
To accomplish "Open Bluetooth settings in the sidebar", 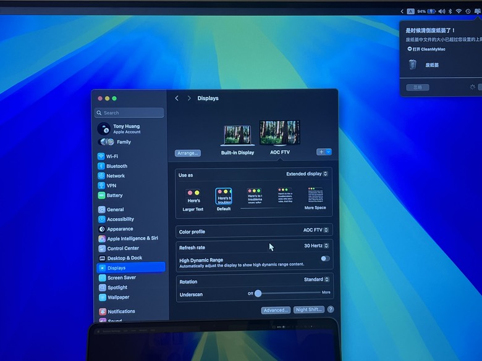I will [x=112, y=166].
